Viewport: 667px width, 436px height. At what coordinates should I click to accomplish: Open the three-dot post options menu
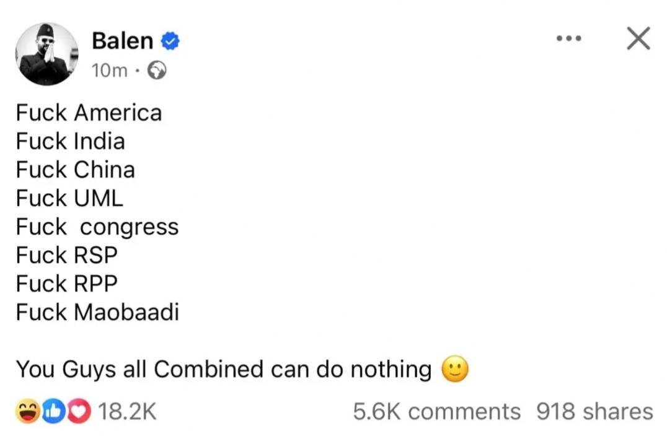568,39
